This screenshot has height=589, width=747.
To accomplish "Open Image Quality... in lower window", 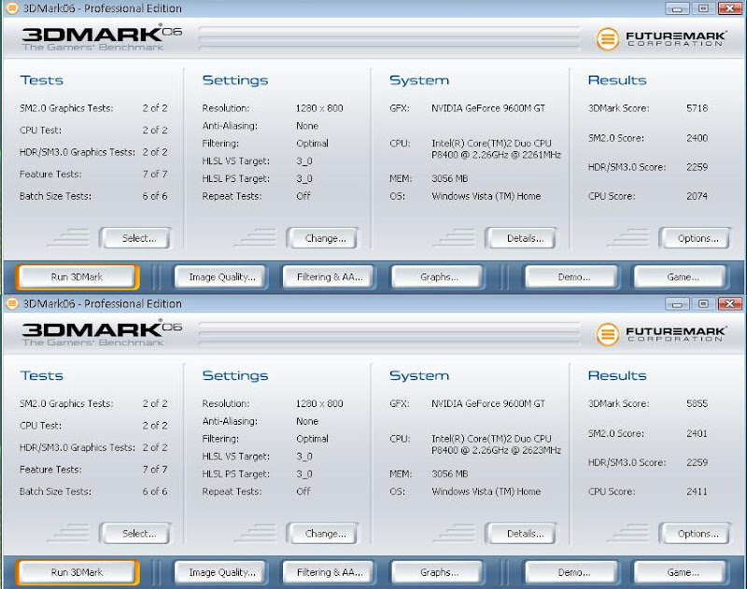I will coord(221,572).
